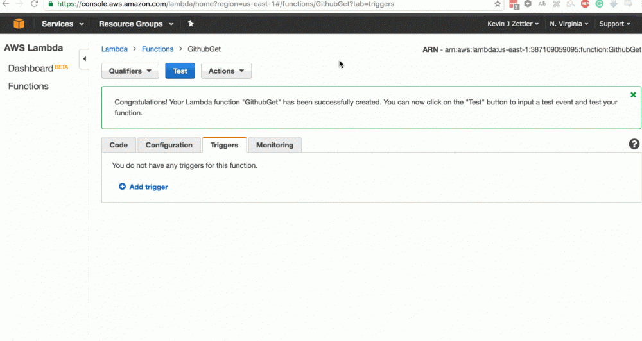Open the help question mark icon
Viewport: 642px width, 341px height.
click(634, 144)
